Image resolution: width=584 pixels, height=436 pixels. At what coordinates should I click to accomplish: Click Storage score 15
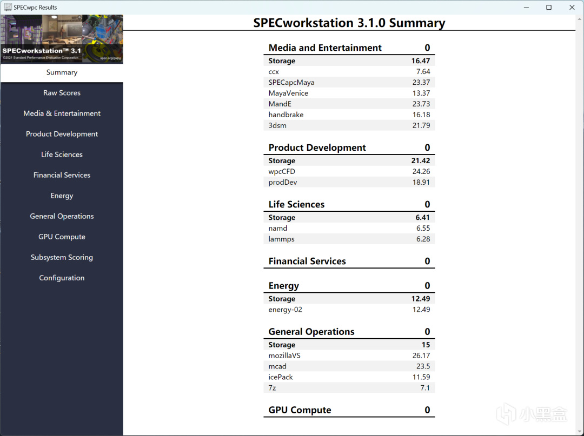pos(426,345)
